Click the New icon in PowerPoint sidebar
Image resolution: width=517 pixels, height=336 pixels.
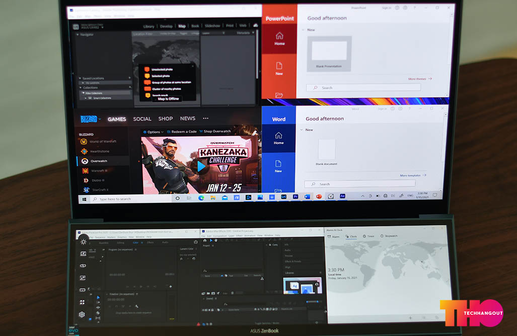tap(279, 65)
